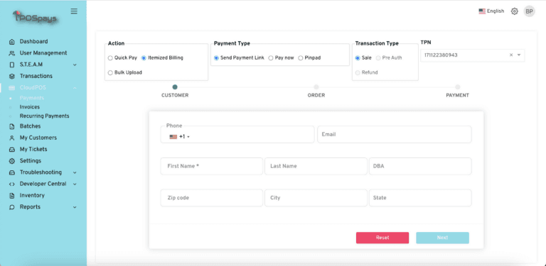
Task: Open the Payments submenu item
Action: point(32,98)
